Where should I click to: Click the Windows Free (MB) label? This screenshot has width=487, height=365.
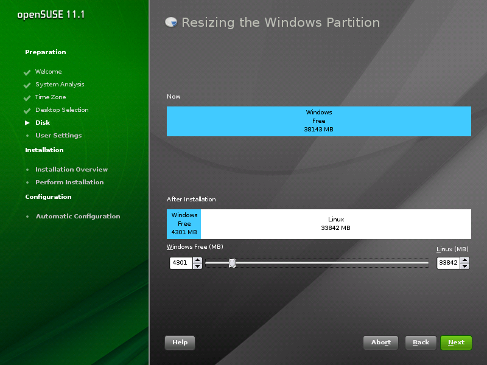pos(195,247)
